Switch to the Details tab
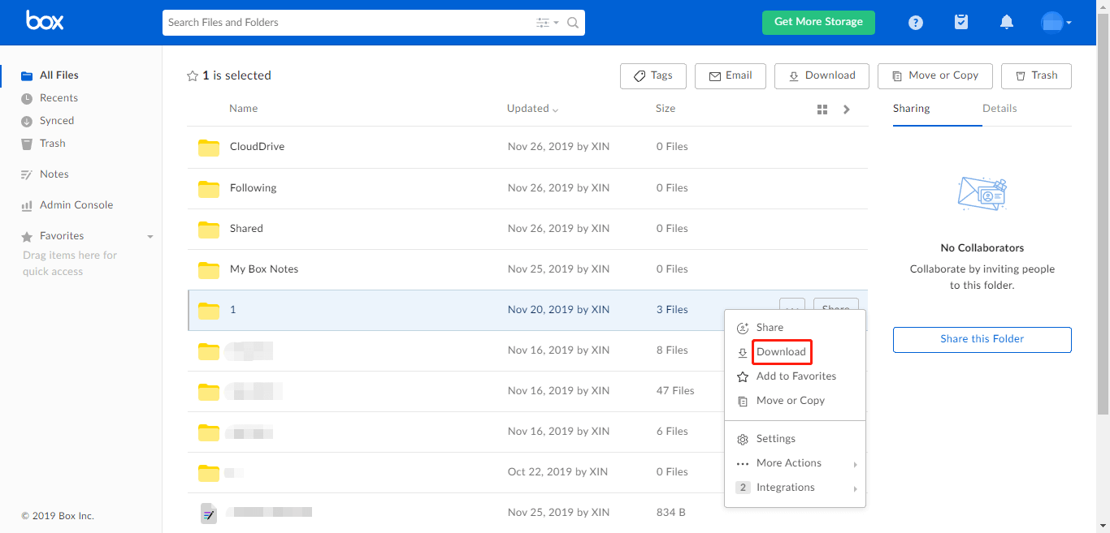Image resolution: width=1110 pixels, height=533 pixels. [999, 109]
